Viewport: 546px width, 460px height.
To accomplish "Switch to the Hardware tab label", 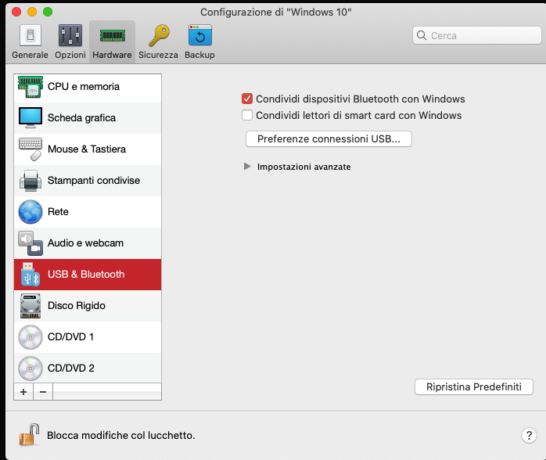I will point(112,55).
